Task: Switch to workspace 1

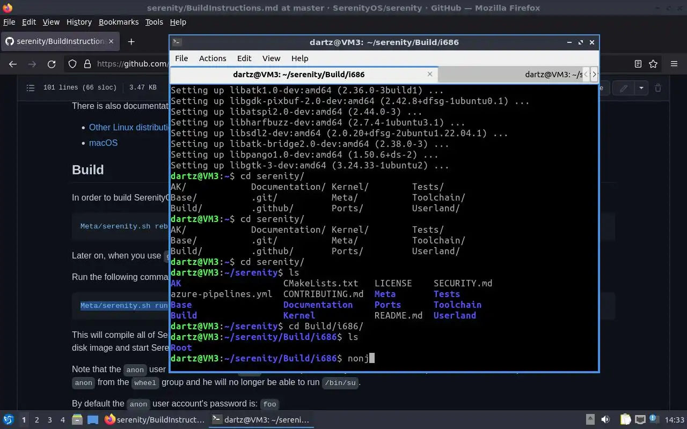Action: [24, 420]
